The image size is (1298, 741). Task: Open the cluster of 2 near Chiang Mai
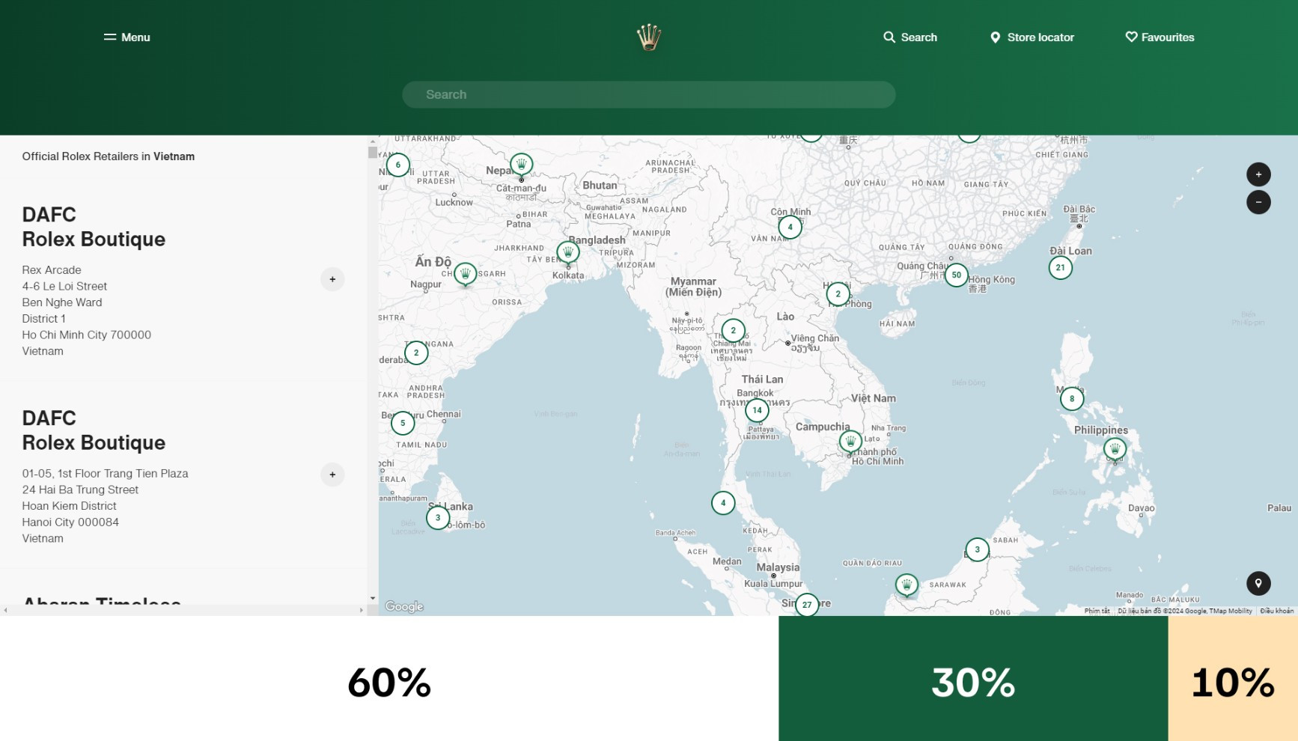tap(733, 330)
